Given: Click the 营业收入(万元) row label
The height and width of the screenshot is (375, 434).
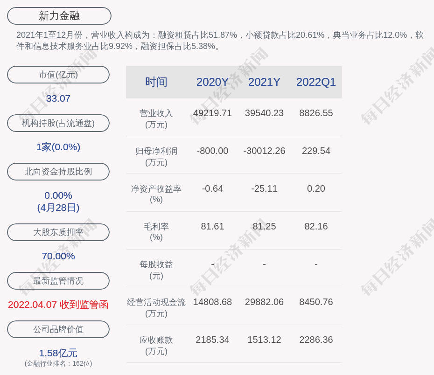Looking at the screenshot, I should click(x=156, y=119).
